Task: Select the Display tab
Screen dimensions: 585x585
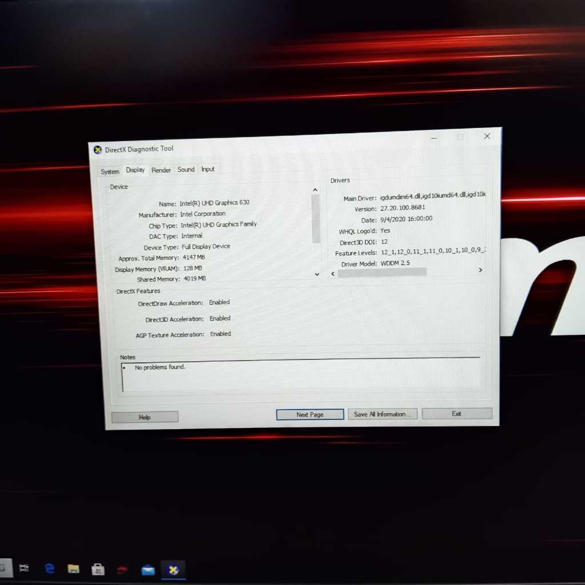Action: click(x=135, y=170)
